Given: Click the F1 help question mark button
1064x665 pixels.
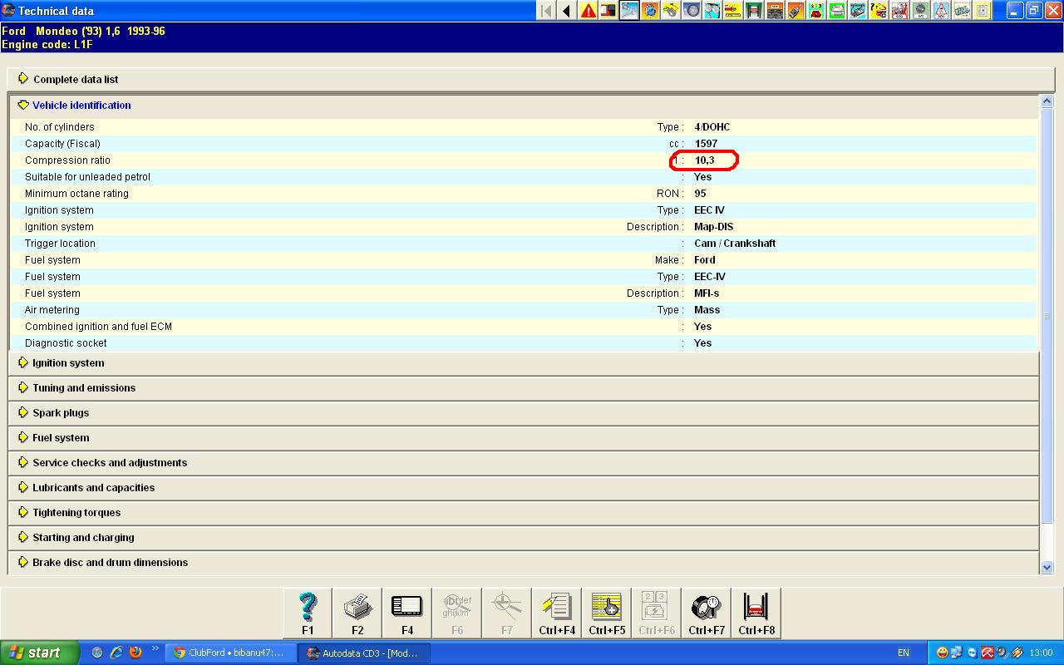Looking at the screenshot, I should coord(308,613).
